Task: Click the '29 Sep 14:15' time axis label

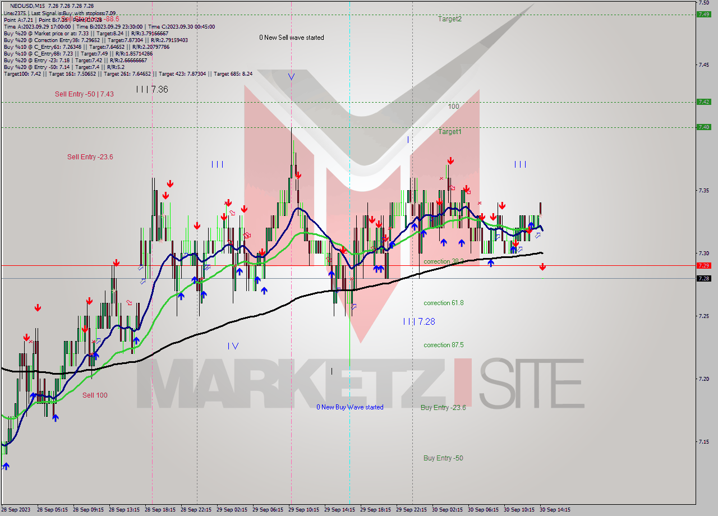Action: pos(340,510)
